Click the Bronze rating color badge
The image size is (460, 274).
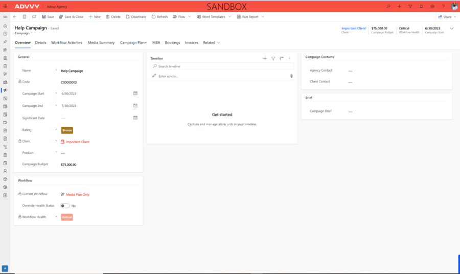click(x=67, y=130)
